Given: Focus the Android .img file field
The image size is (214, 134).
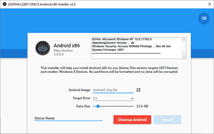Looking at the screenshot, I should [113, 90].
